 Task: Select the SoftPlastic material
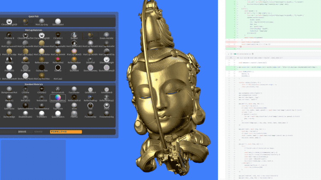[9, 106]
